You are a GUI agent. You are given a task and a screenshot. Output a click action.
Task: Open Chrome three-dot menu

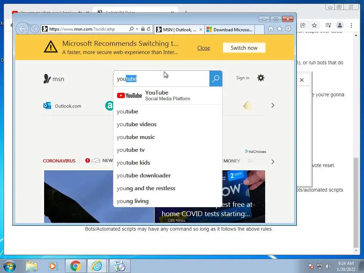tap(351, 25)
